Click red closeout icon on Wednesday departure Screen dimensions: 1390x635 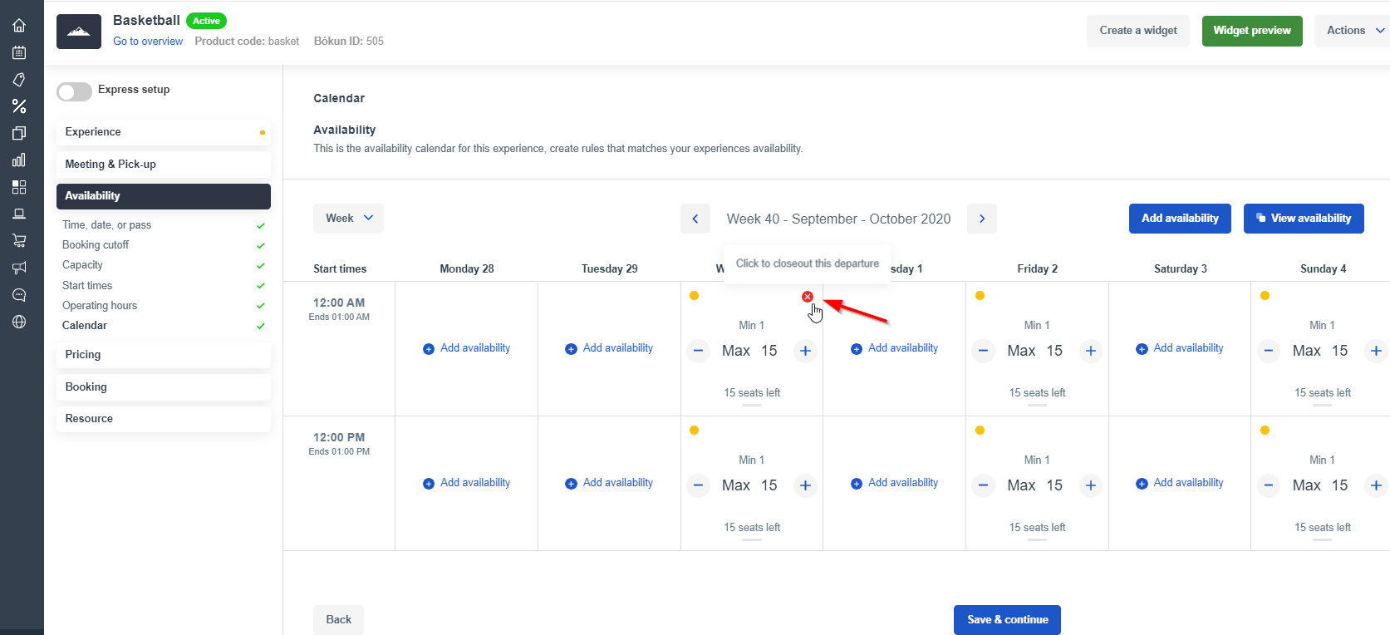click(808, 297)
